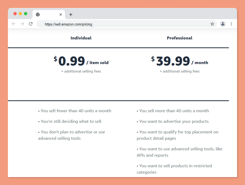The height and width of the screenshot is (185, 245).
Task: Reload the Amazon pricing page
Action: (x=31, y=24)
